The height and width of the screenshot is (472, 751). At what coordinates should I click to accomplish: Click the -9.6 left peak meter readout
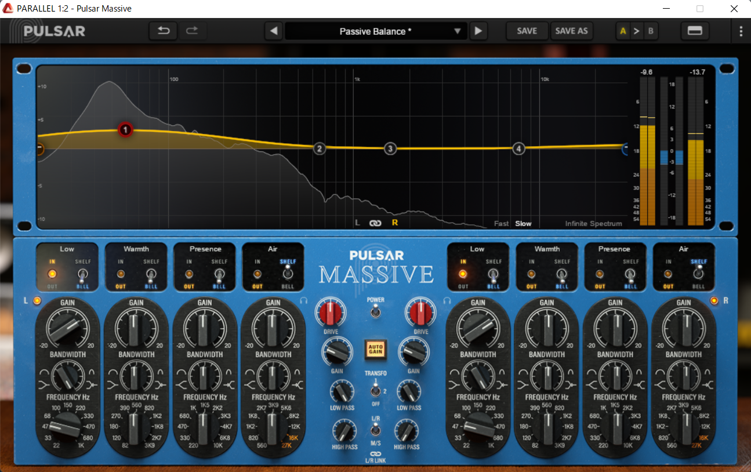click(x=647, y=72)
